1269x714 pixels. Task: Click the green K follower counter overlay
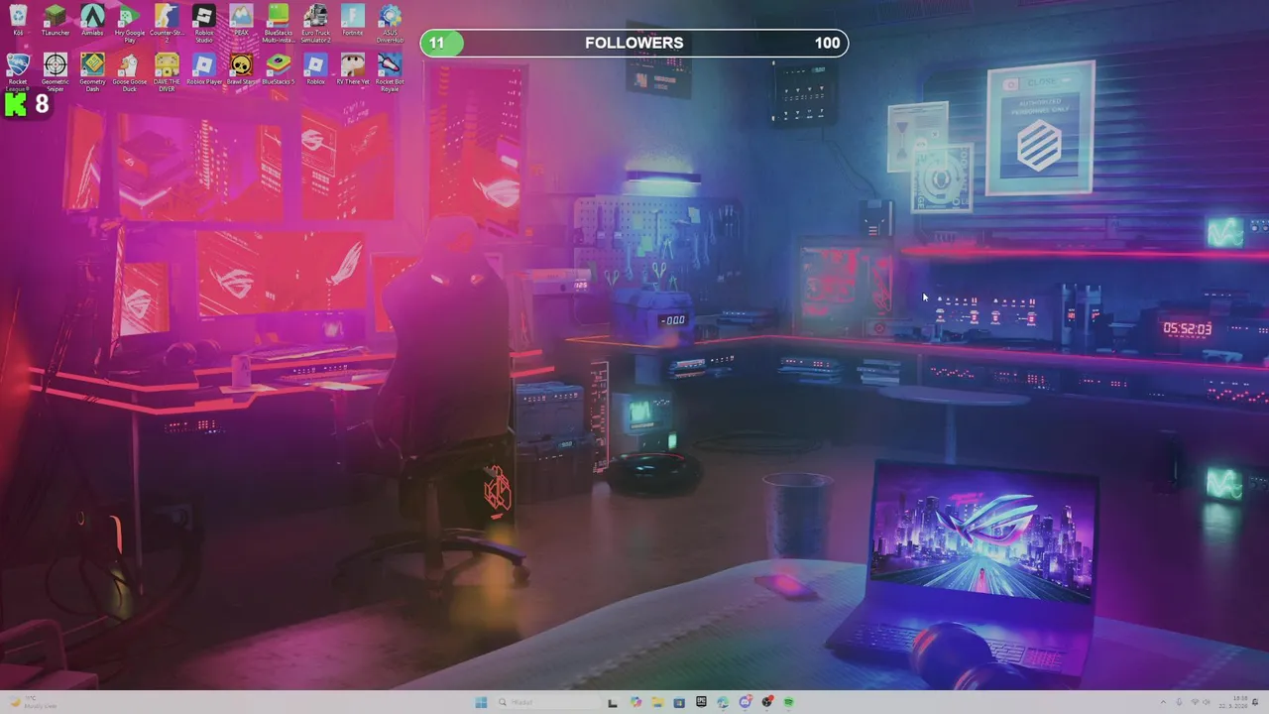(27, 104)
